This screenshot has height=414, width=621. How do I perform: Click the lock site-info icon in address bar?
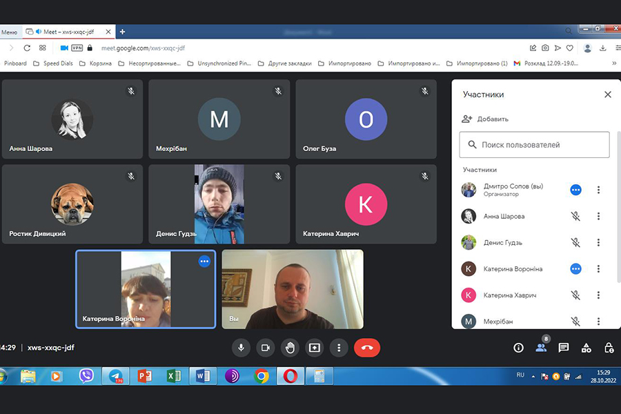pyautogui.click(x=90, y=48)
